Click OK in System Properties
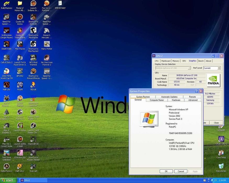Viewport: 229px width, 183px height. tap(166, 171)
